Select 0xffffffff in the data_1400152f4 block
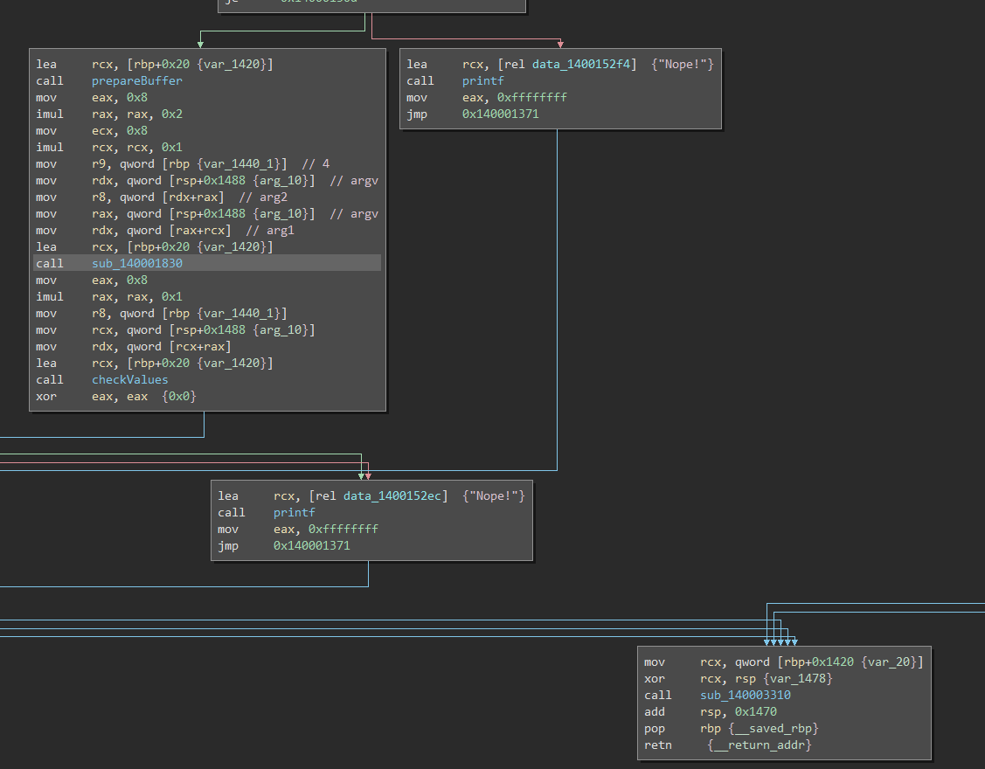Screen dimensions: 985x769 [x=531, y=97]
